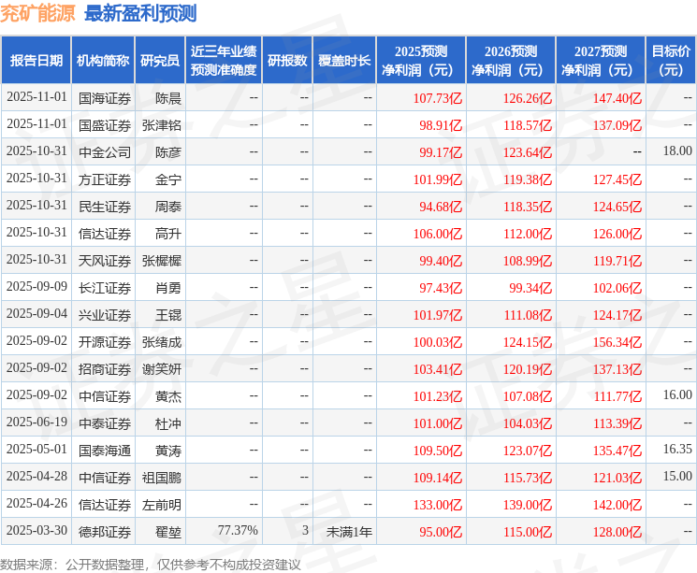Viewport: 697px width, 573px height.
Task: Click researcher name 翟堃
Action: [168, 532]
